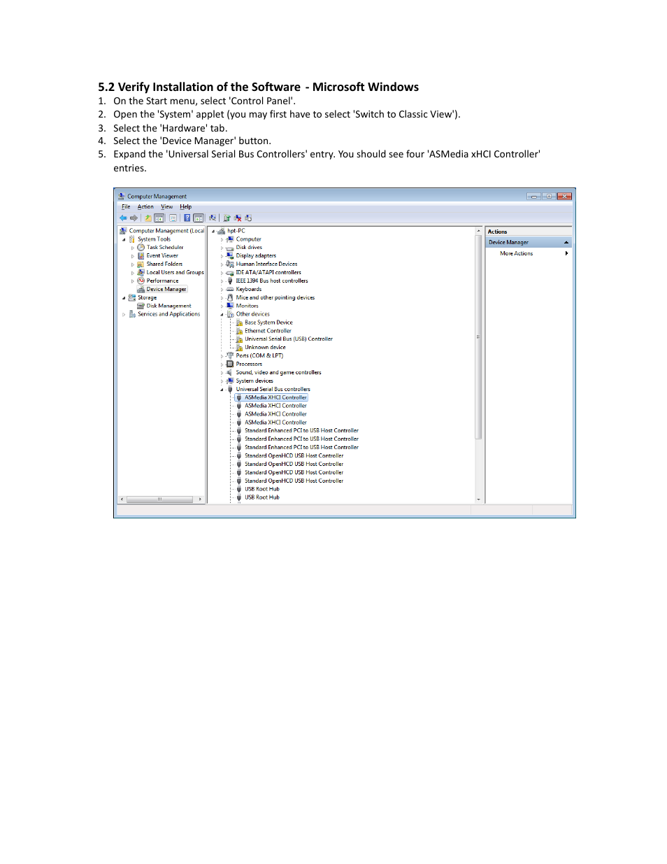
Task: Click the monitor scan toolbar icon
Action: (213, 218)
